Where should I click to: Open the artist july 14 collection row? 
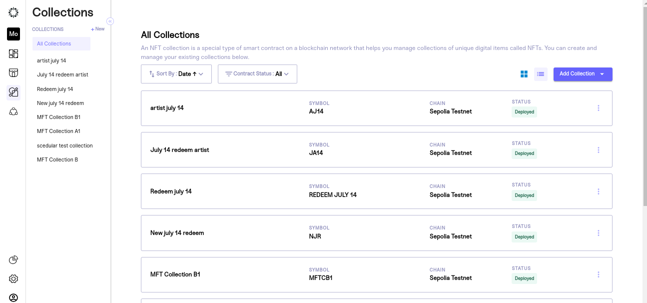377,108
